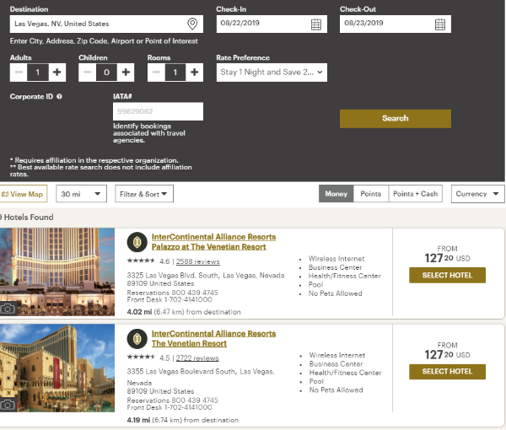This screenshot has height=430, width=506.
Task: Switch to the Money rate tab
Action: [336, 194]
